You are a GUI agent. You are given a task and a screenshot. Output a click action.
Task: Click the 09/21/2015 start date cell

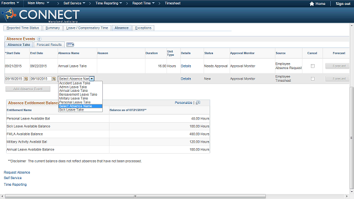point(13,66)
